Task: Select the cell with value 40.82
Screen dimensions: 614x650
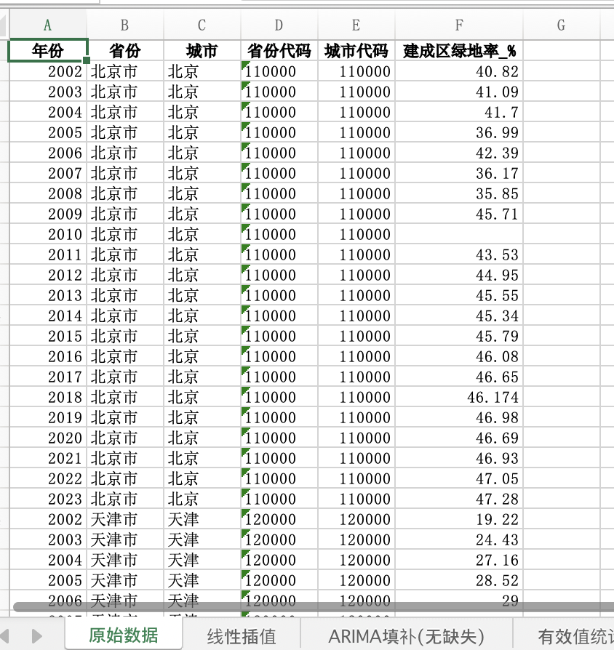Action: pyautogui.click(x=459, y=71)
